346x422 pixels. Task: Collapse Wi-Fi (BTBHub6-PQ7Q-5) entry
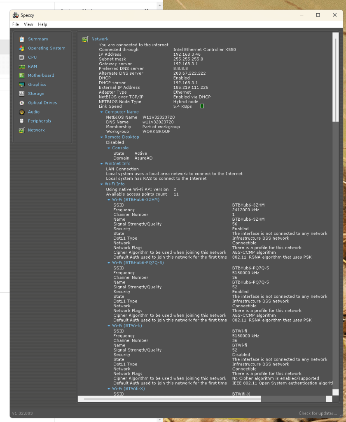[x=109, y=263]
